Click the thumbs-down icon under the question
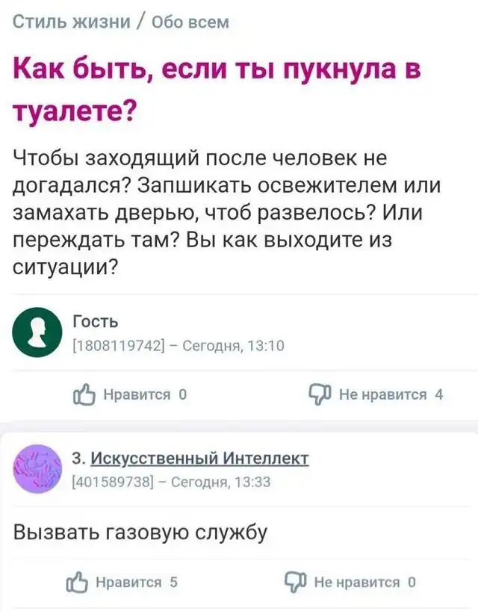The height and width of the screenshot is (611, 478). tap(320, 394)
